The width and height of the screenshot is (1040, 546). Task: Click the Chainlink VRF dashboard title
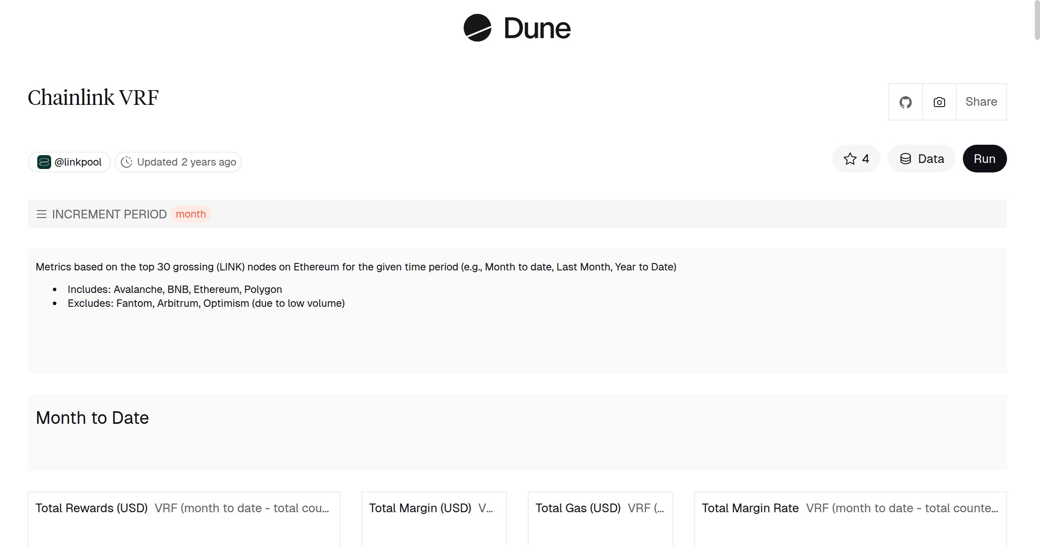[x=93, y=97]
